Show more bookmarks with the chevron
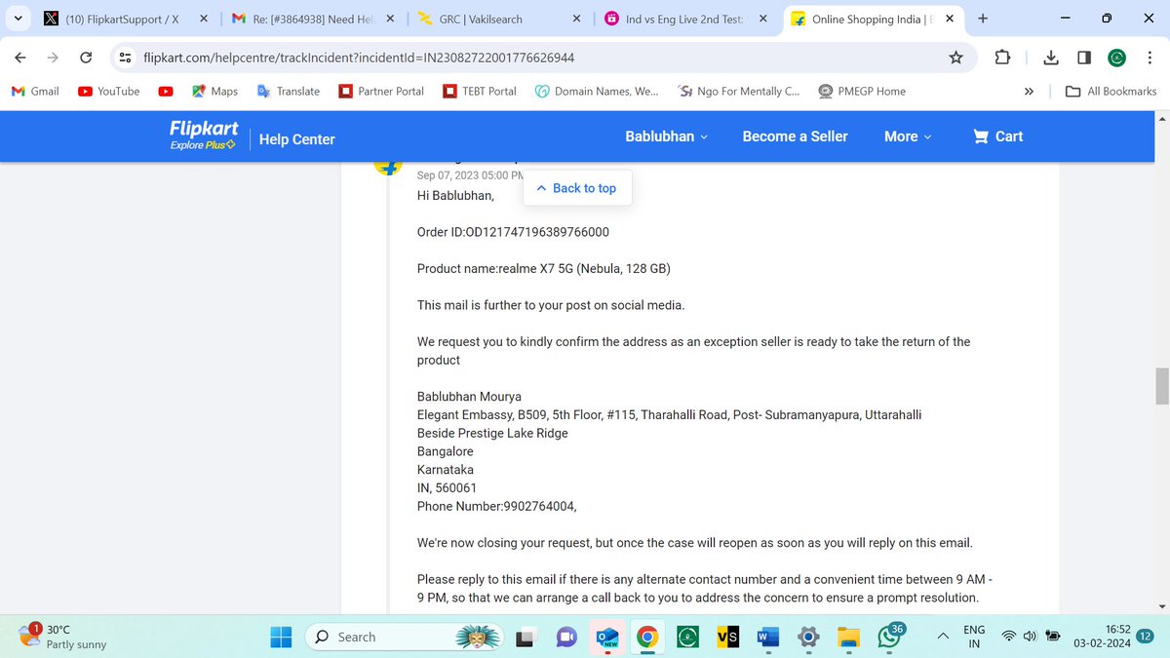This screenshot has height=658, width=1170. (x=1029, y=91)
